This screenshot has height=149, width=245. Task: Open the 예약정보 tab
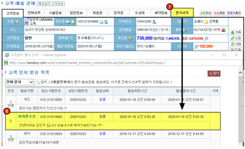tap(161, 13)
